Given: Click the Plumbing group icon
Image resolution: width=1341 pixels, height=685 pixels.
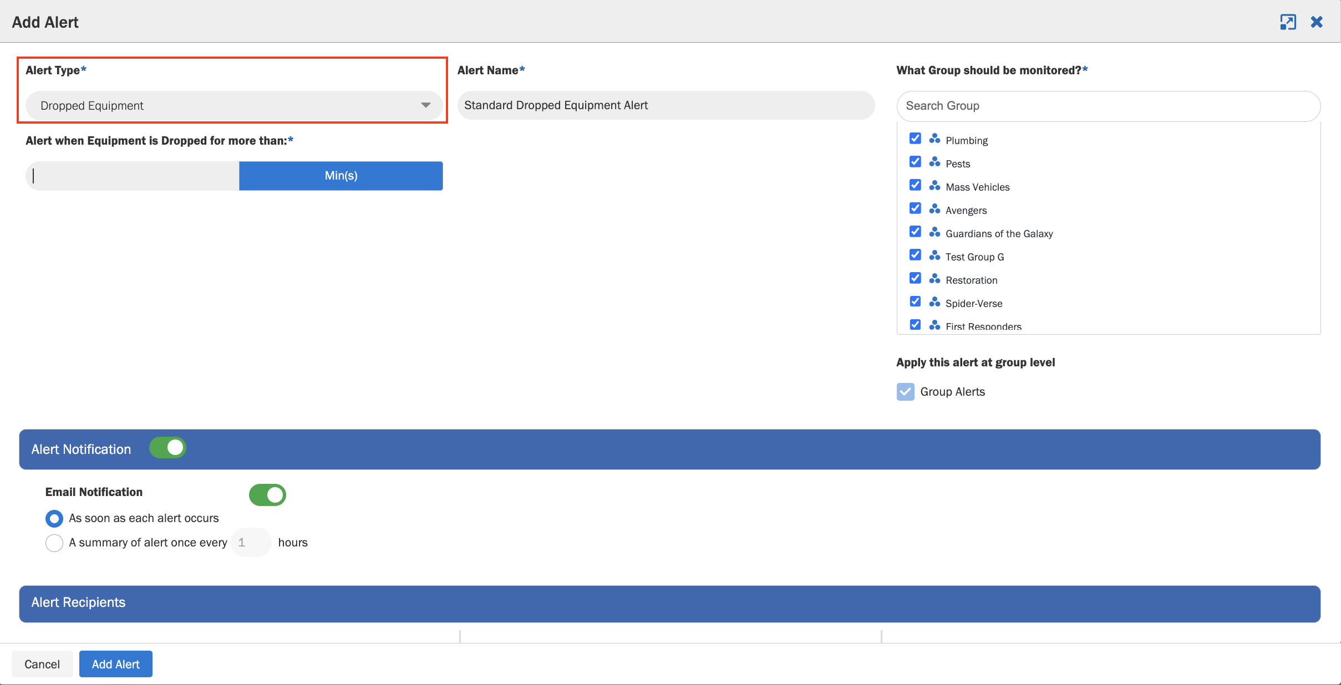Looking at the screenshot, I should point(934,139).
